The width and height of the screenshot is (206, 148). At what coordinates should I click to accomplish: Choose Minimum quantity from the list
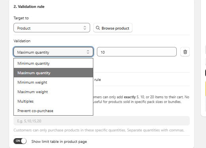[53, 63]
